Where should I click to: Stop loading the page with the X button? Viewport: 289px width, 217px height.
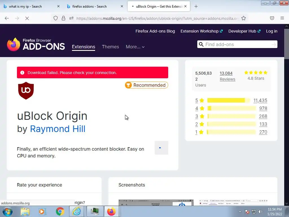(x=27, y=18)
